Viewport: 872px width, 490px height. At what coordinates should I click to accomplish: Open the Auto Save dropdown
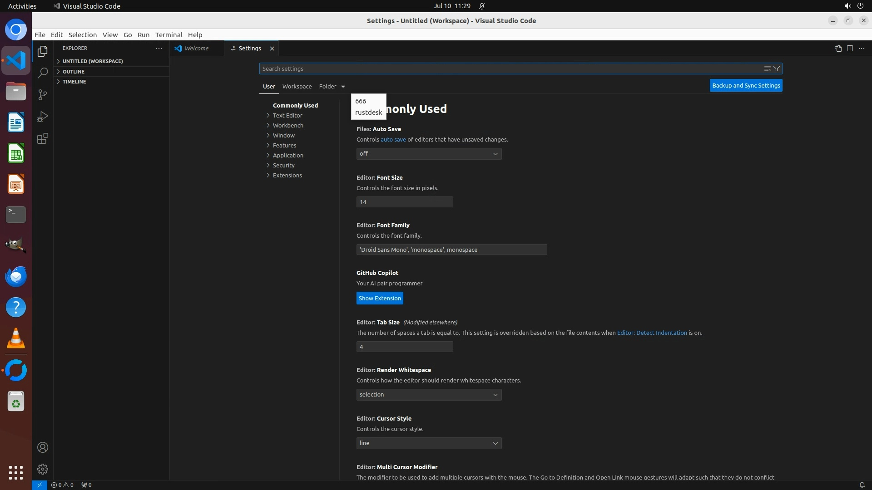[x=429, y=154]
